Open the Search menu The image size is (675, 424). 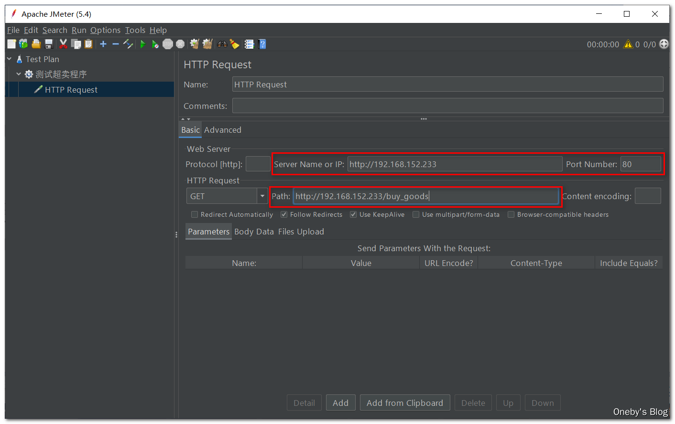click(55, 30)
